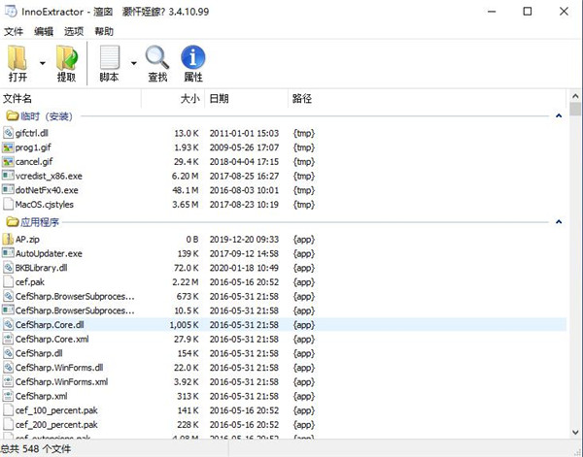Open the dropdown arrow beside 打开
The image size is (583, 457).
[42, 64]
